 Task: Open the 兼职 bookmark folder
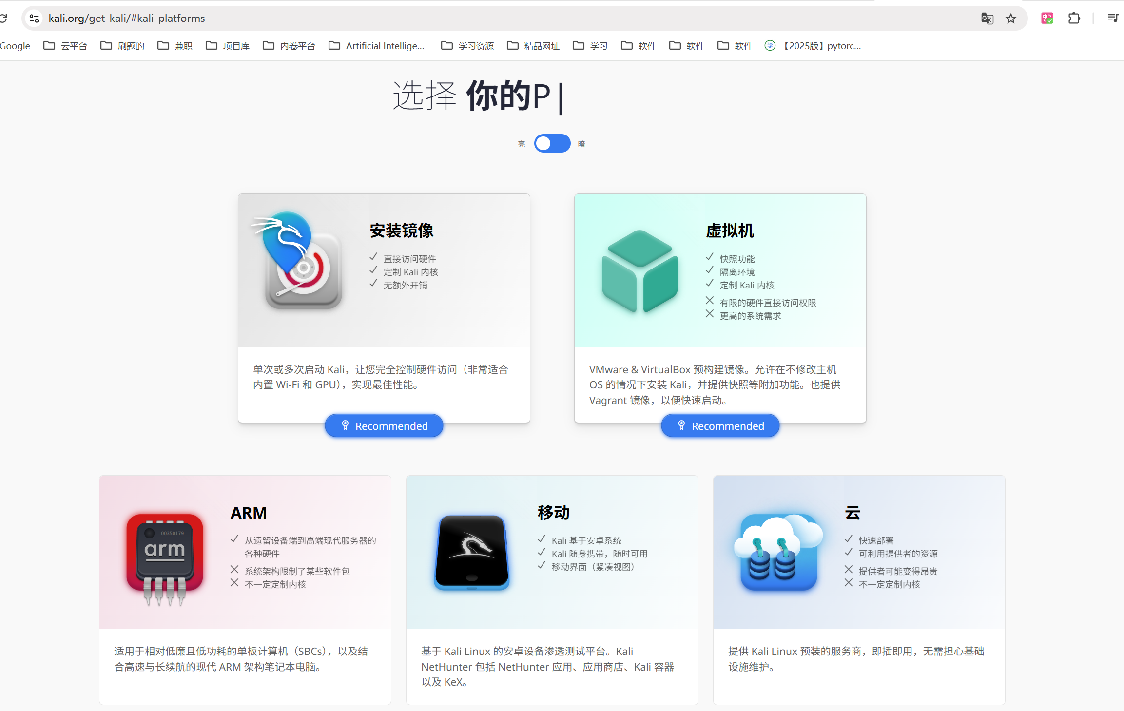pos(175,46)
